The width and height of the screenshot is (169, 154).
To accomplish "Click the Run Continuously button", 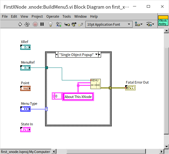I will coord(27,24).
